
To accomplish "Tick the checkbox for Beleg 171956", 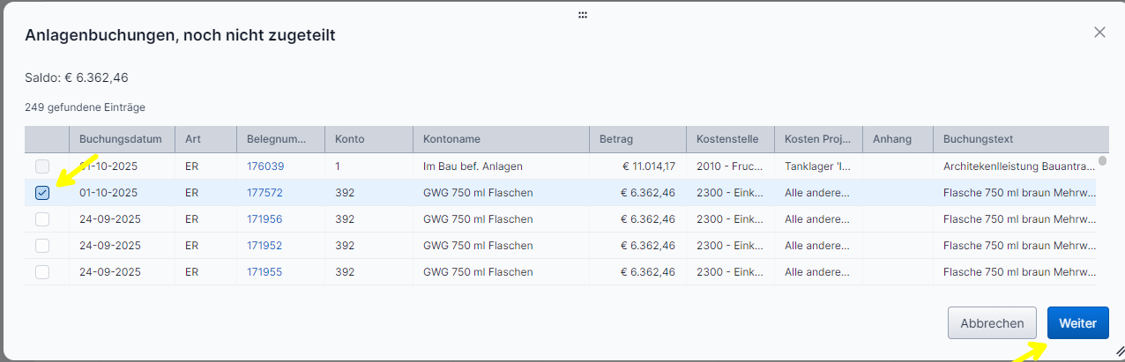I will (42, 219).
